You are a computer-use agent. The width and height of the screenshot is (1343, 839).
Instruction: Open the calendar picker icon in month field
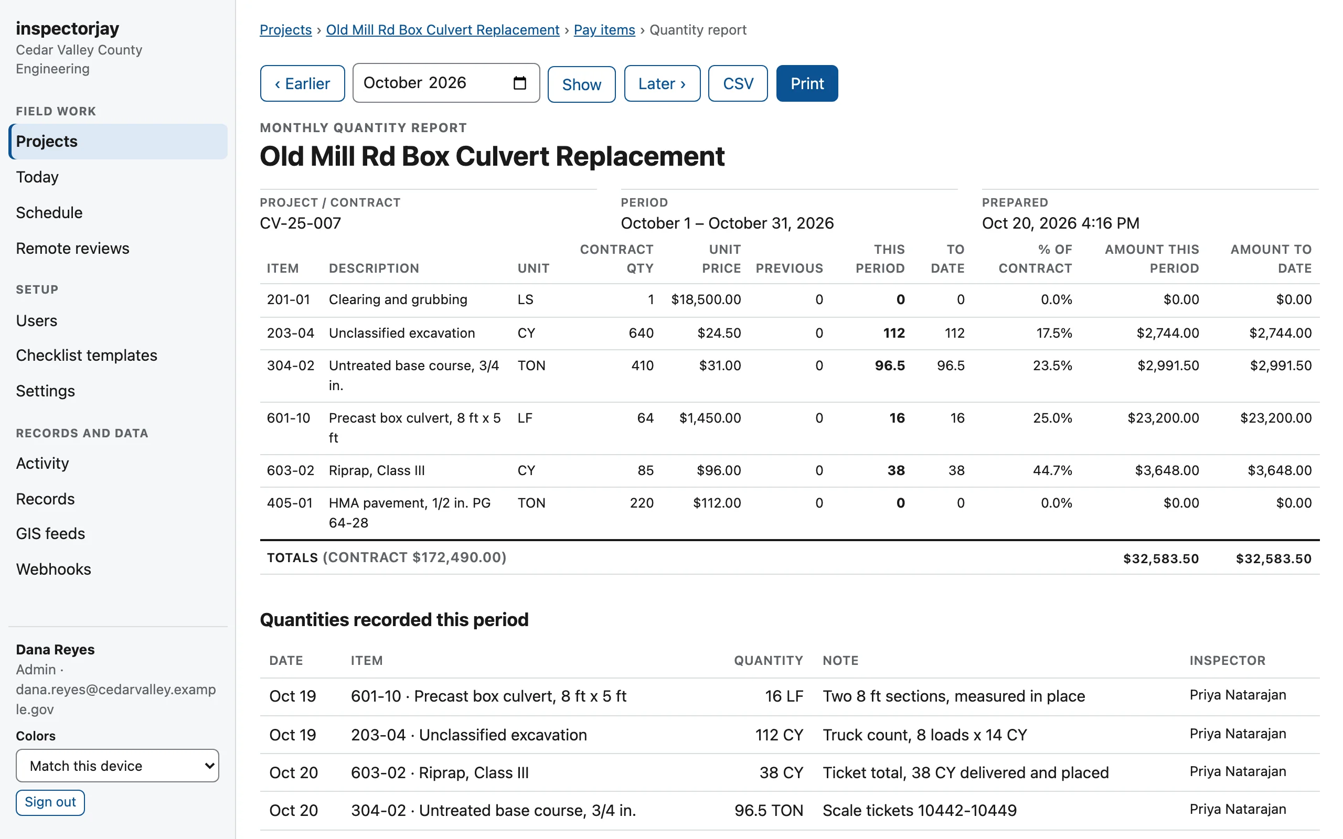(x=519, y=83)
